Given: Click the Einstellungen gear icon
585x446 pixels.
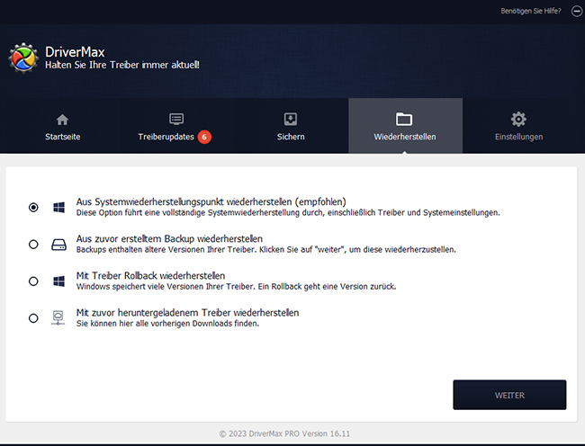Looking at the screenshot, I should pos(518,120).
